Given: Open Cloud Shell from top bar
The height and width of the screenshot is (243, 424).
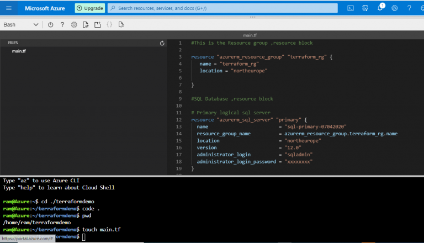Looking at the screenshot, I should pyautogui.click(x=351, y=8).
